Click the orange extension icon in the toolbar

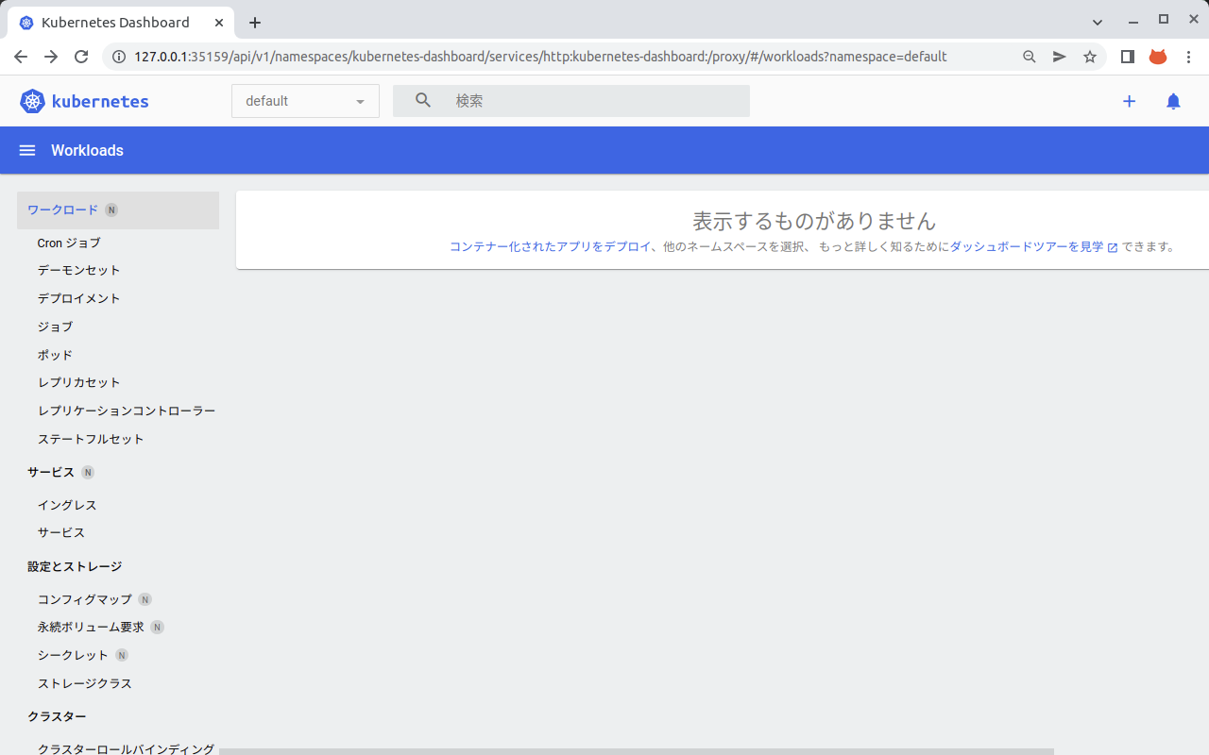click(x=1157, y=57)
